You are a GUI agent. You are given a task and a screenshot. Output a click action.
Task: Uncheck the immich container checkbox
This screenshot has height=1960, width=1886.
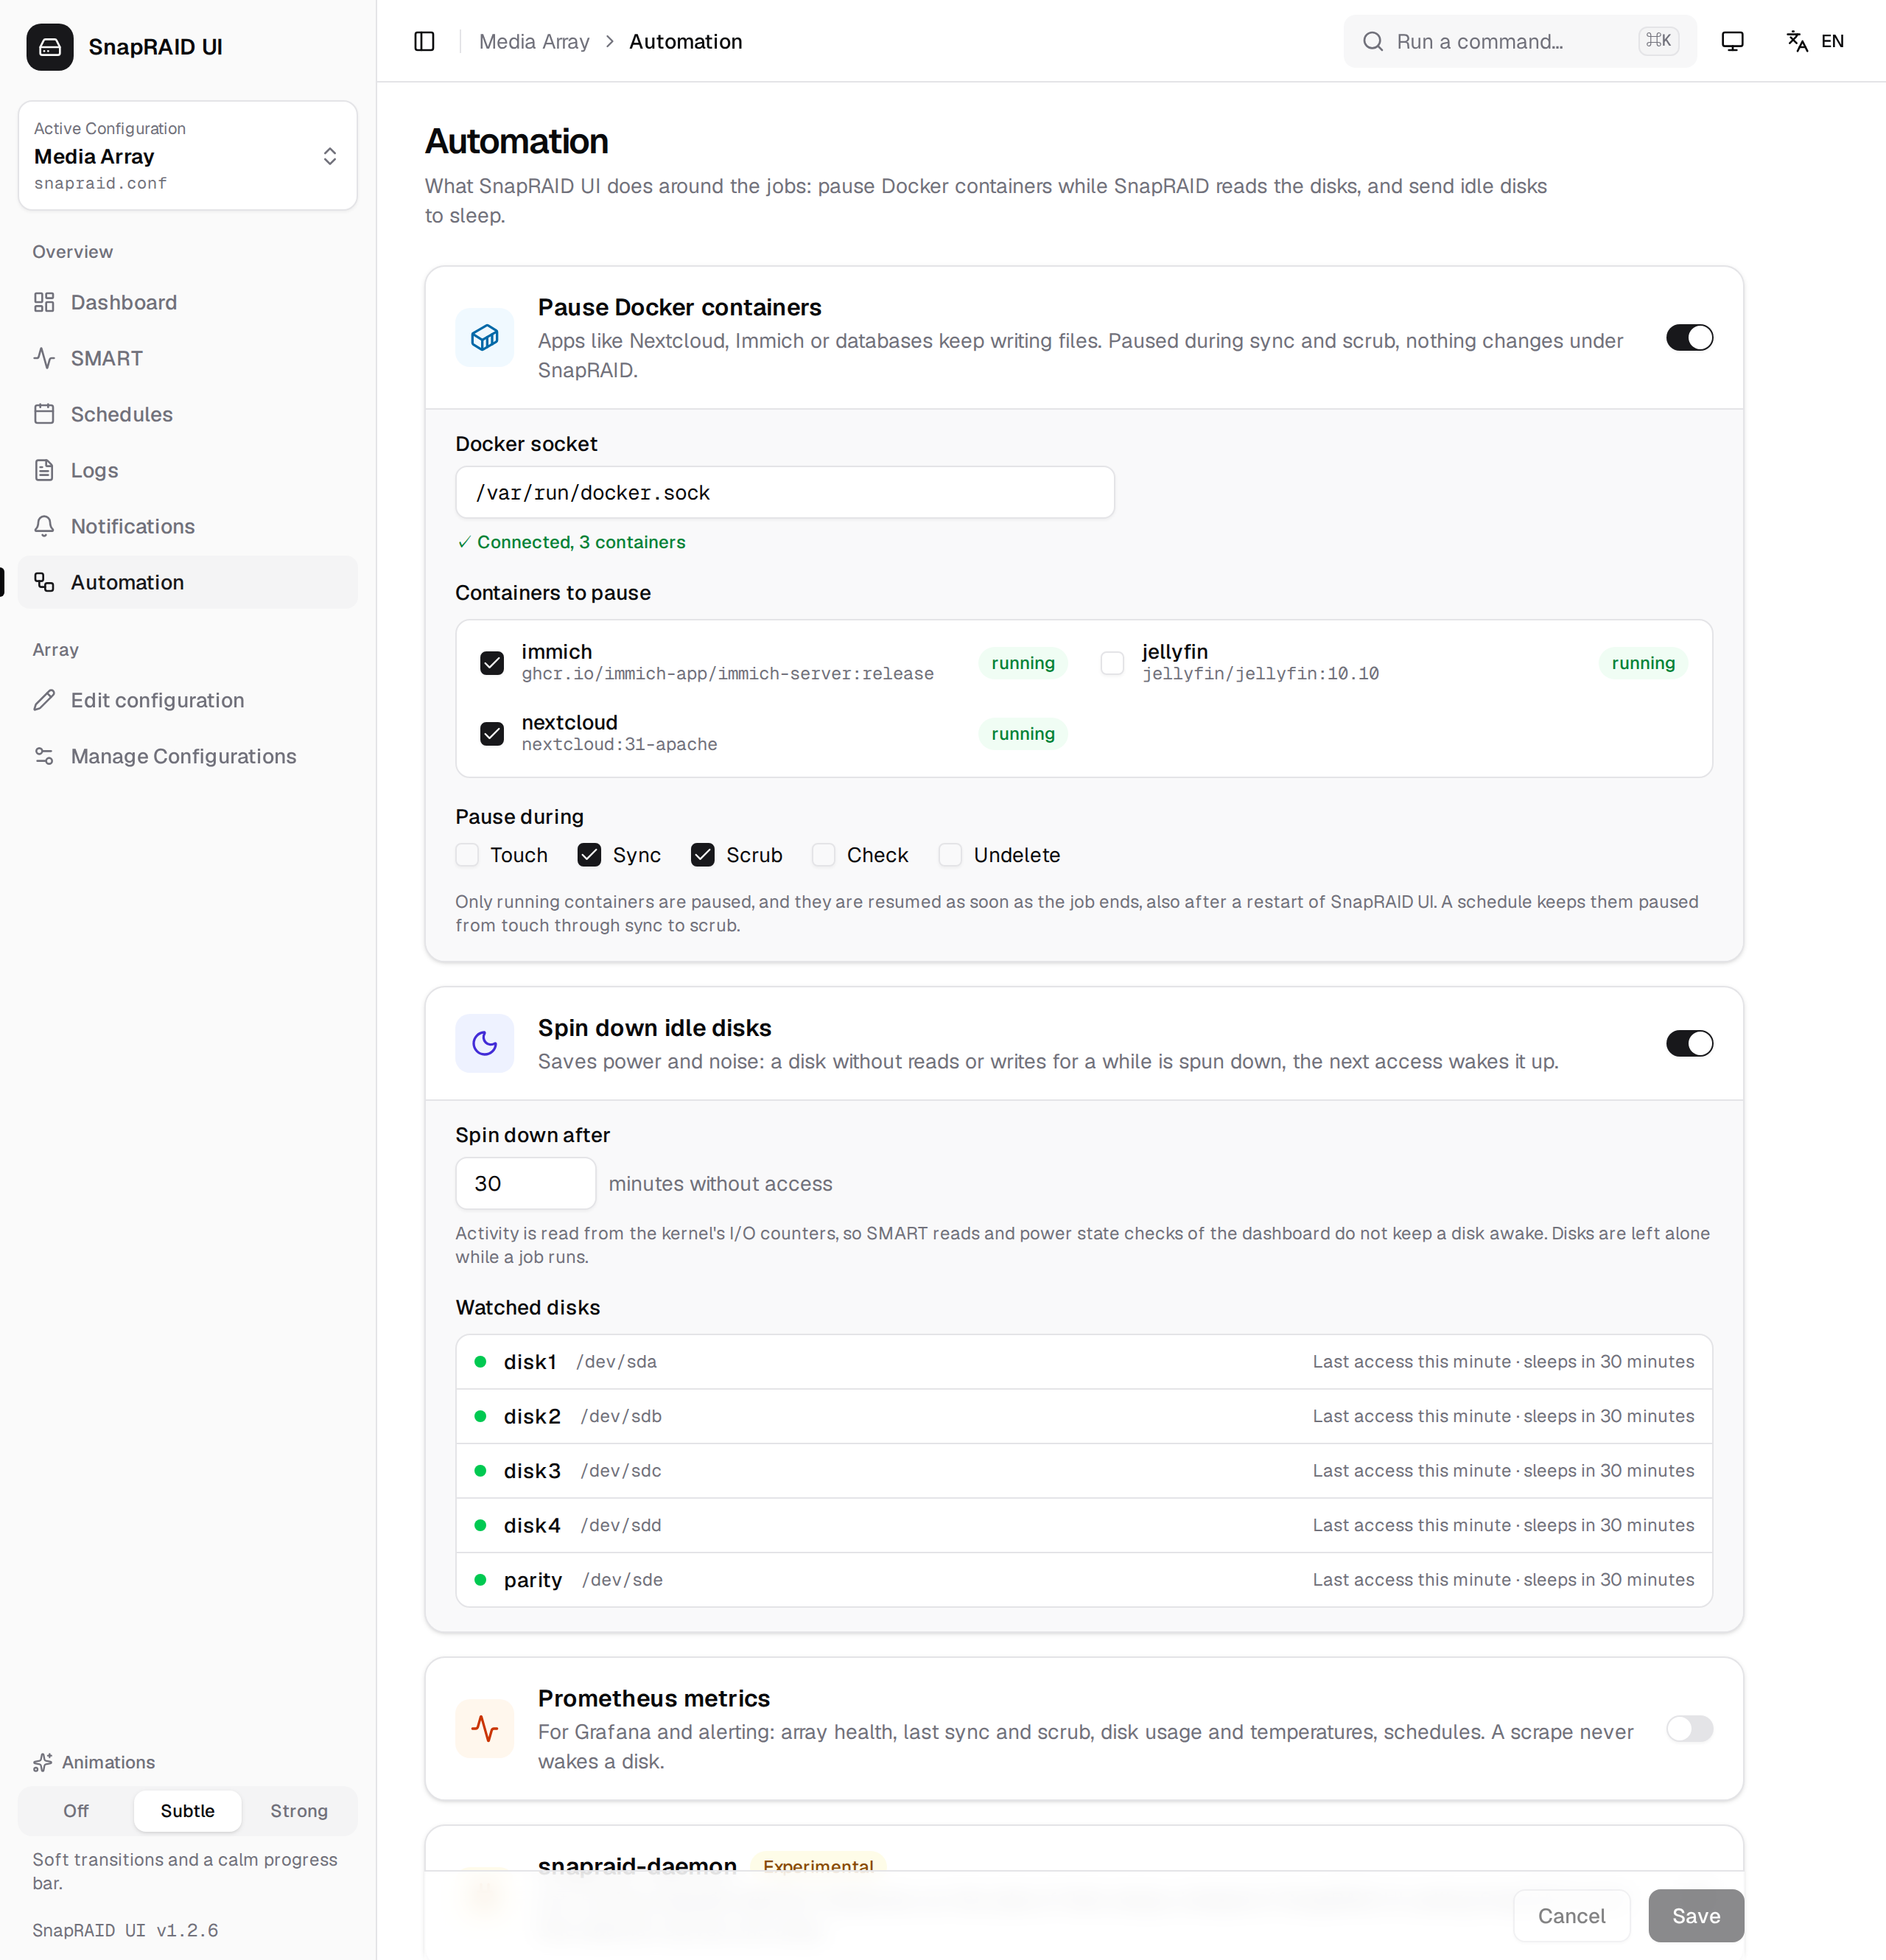(x=492, y=663)
